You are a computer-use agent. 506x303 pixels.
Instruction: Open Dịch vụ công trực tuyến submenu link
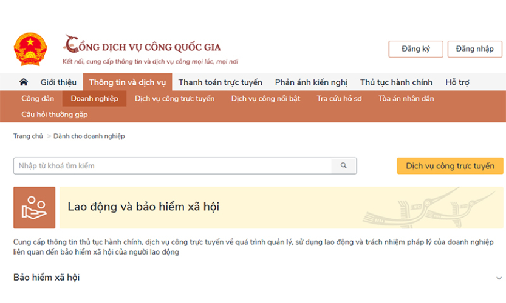pyautogui.click(x=174, y=99)
